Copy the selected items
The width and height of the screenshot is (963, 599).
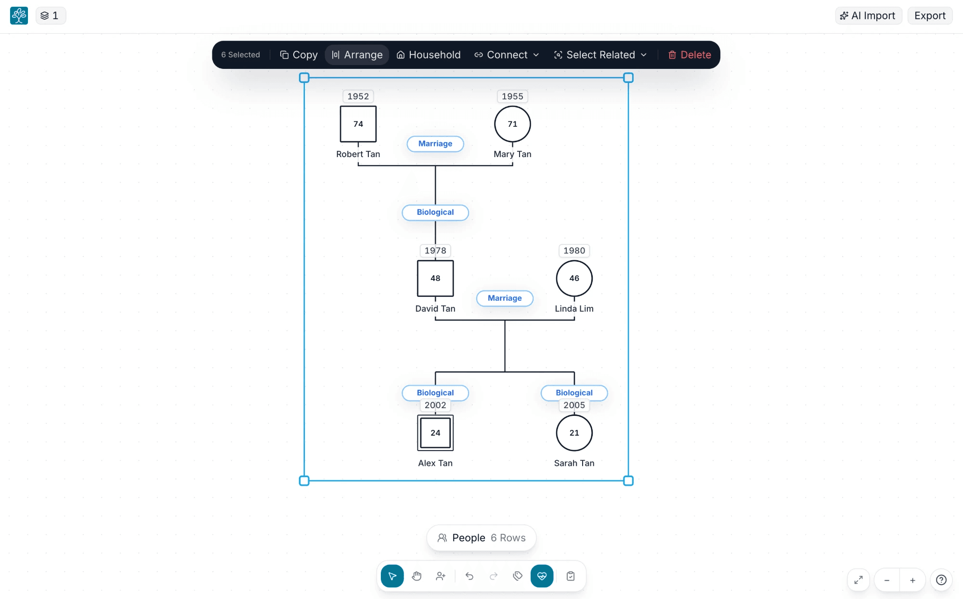pos(299,55)
